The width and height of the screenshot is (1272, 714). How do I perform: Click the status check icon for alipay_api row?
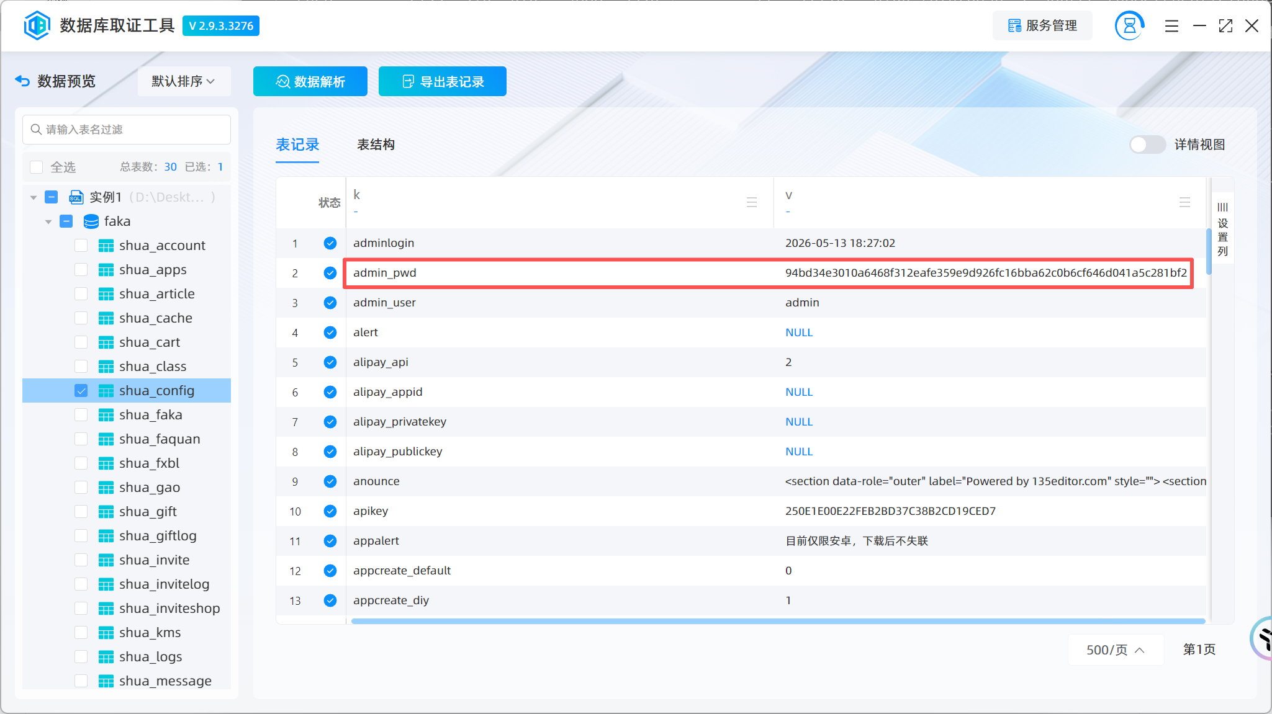coord(330,362)
